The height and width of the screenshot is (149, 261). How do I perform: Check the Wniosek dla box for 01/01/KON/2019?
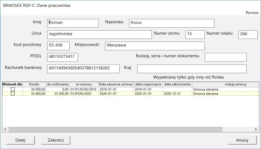[12, 89]
